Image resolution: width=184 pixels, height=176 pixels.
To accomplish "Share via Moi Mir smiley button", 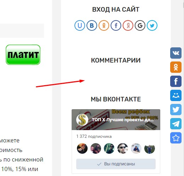I will point(176,95).
